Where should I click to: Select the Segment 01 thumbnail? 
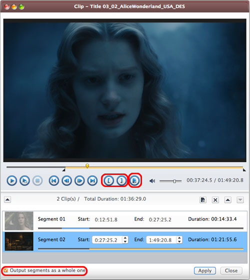19,220
